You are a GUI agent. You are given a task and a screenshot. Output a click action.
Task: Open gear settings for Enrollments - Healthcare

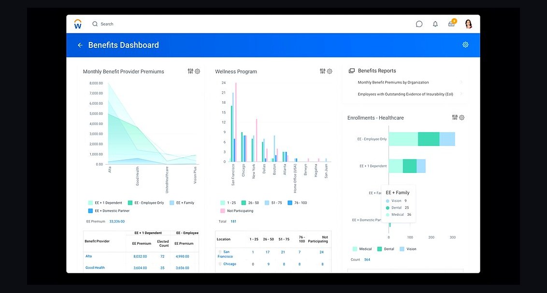pyautogui.click(x=461, y=117)
